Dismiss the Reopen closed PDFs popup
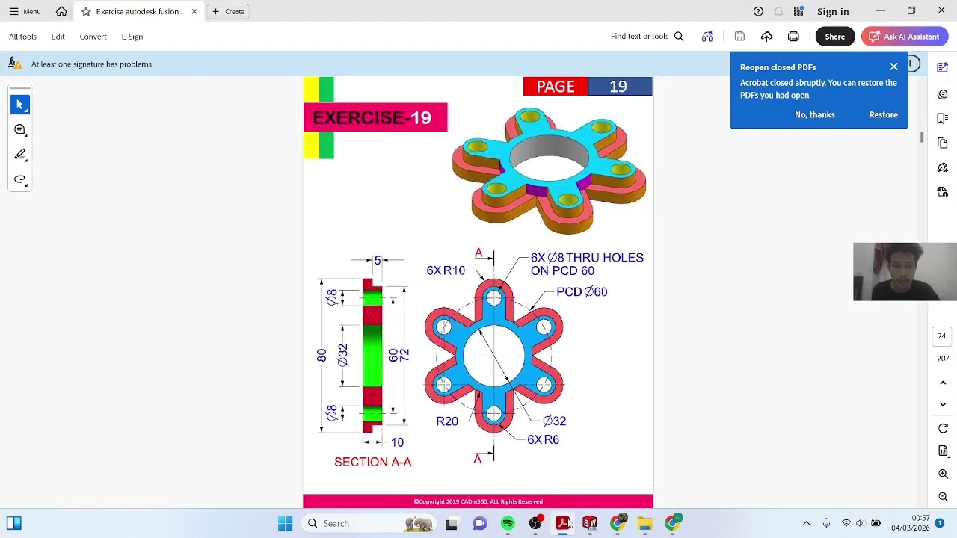 point(893,67)
